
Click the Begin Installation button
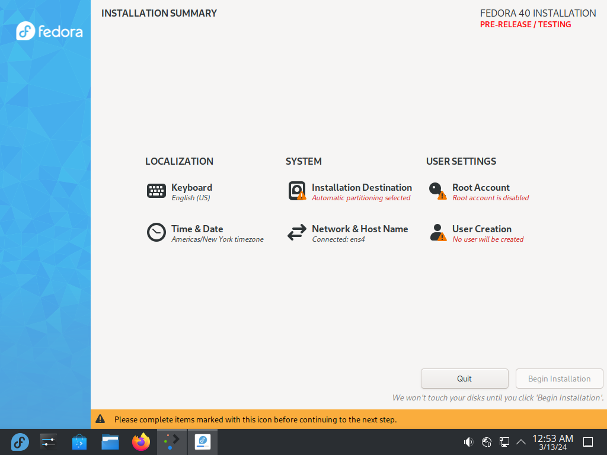coord(560,379)
